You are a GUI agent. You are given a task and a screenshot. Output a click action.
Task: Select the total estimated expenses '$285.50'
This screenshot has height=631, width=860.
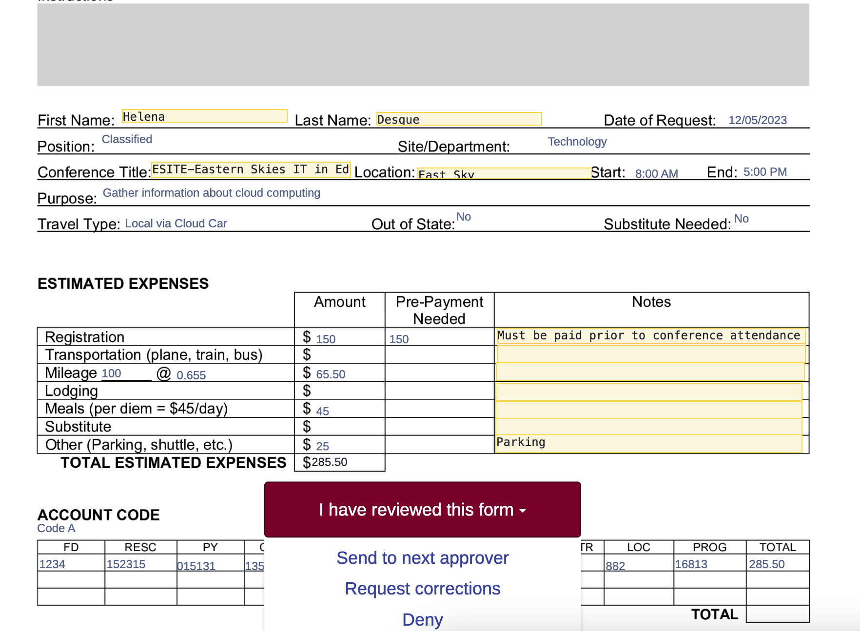325,462
